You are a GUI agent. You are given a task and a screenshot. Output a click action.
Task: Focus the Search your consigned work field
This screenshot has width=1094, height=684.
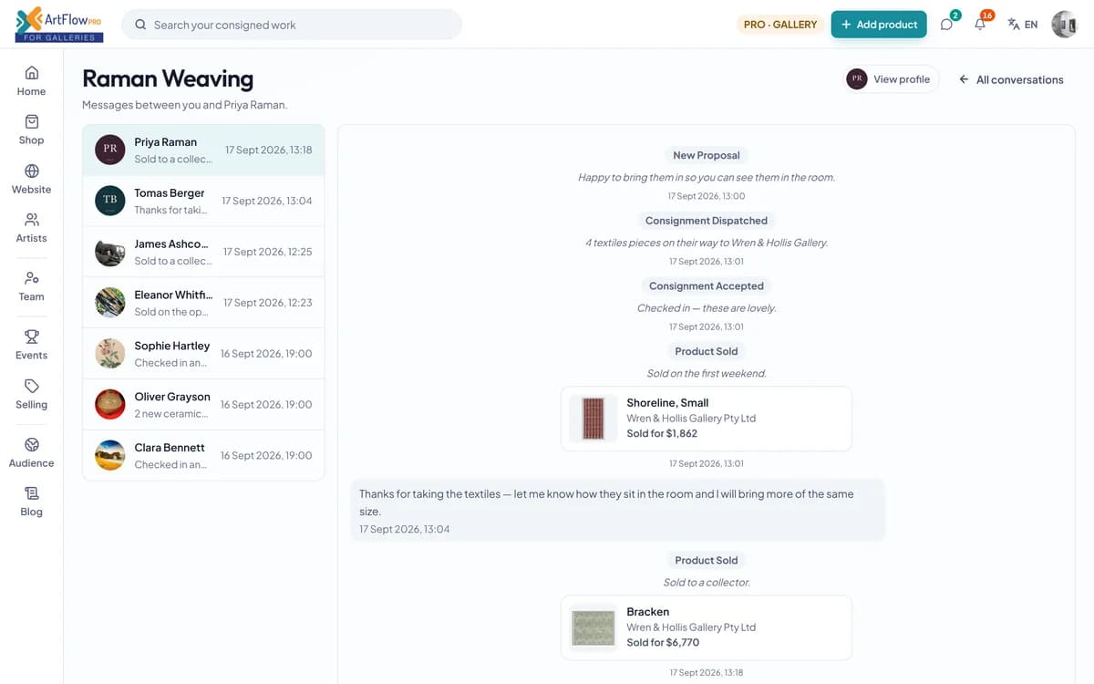[292, 25]
